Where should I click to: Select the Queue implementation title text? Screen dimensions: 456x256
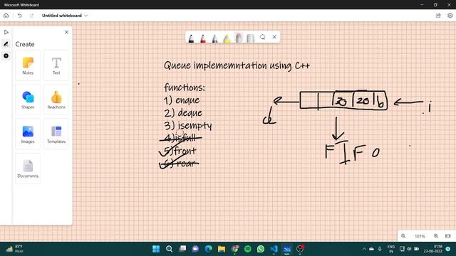[237, 65]
